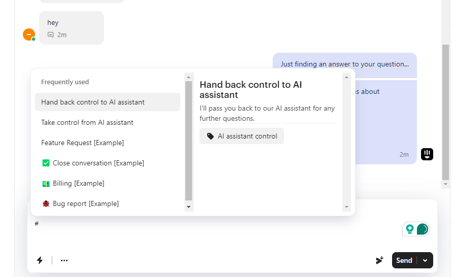Click the green lightbulb suggestion icon
The image size is (453, 277).
pyautogui.click(x=410, y=229)
